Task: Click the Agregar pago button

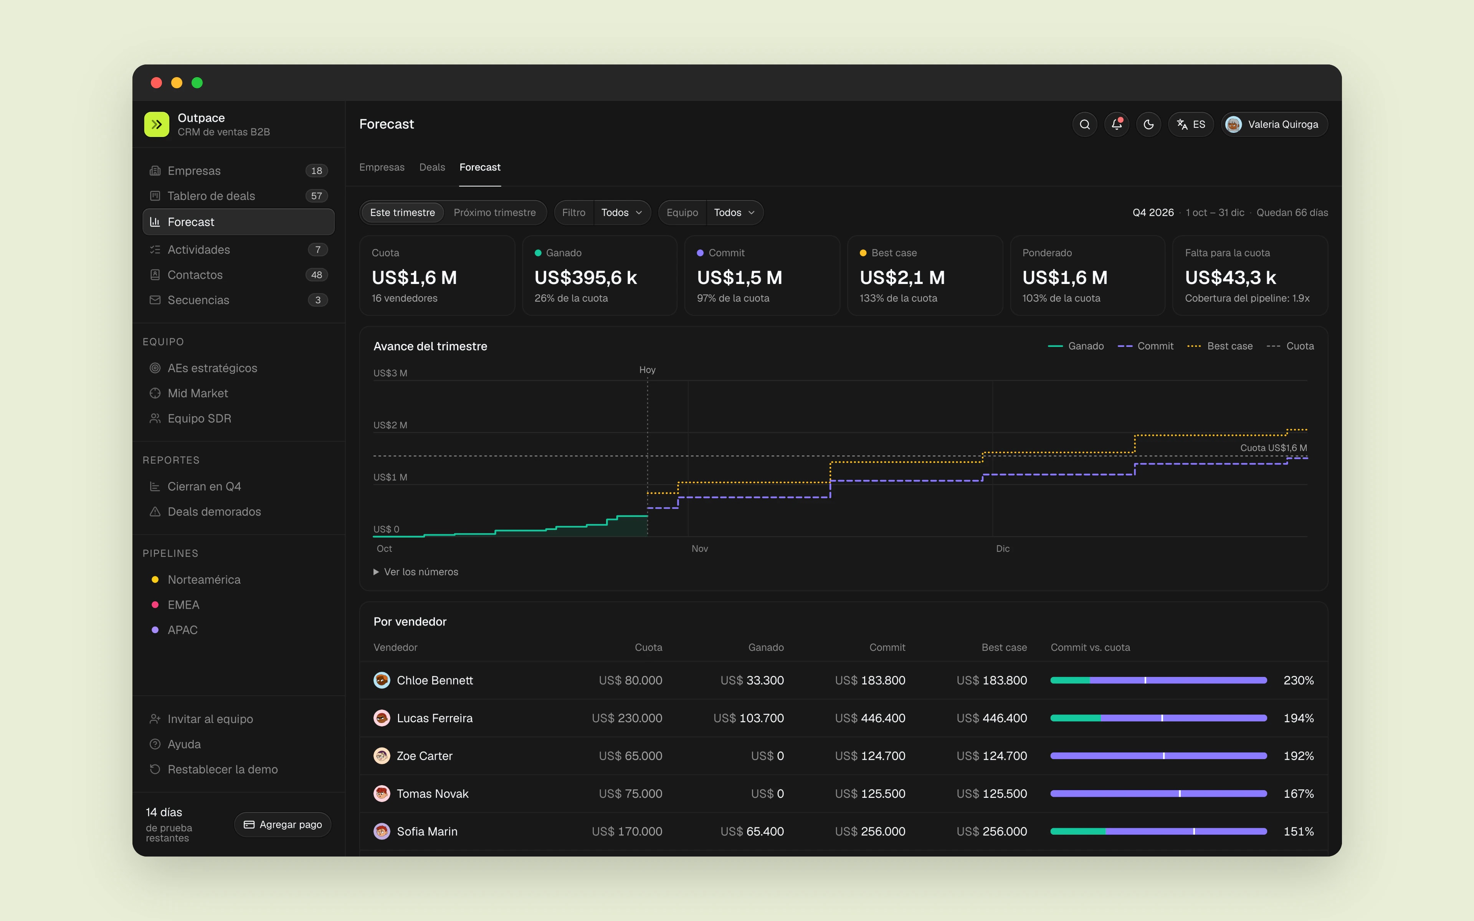Action: tap(283, 824)
